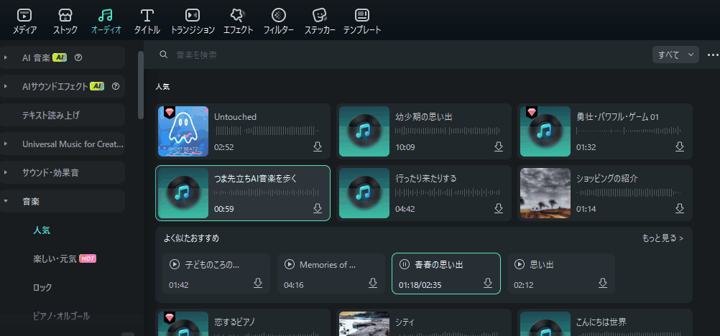Click the もっと見る link
The image size is (720, 336).
coord(662,238)
